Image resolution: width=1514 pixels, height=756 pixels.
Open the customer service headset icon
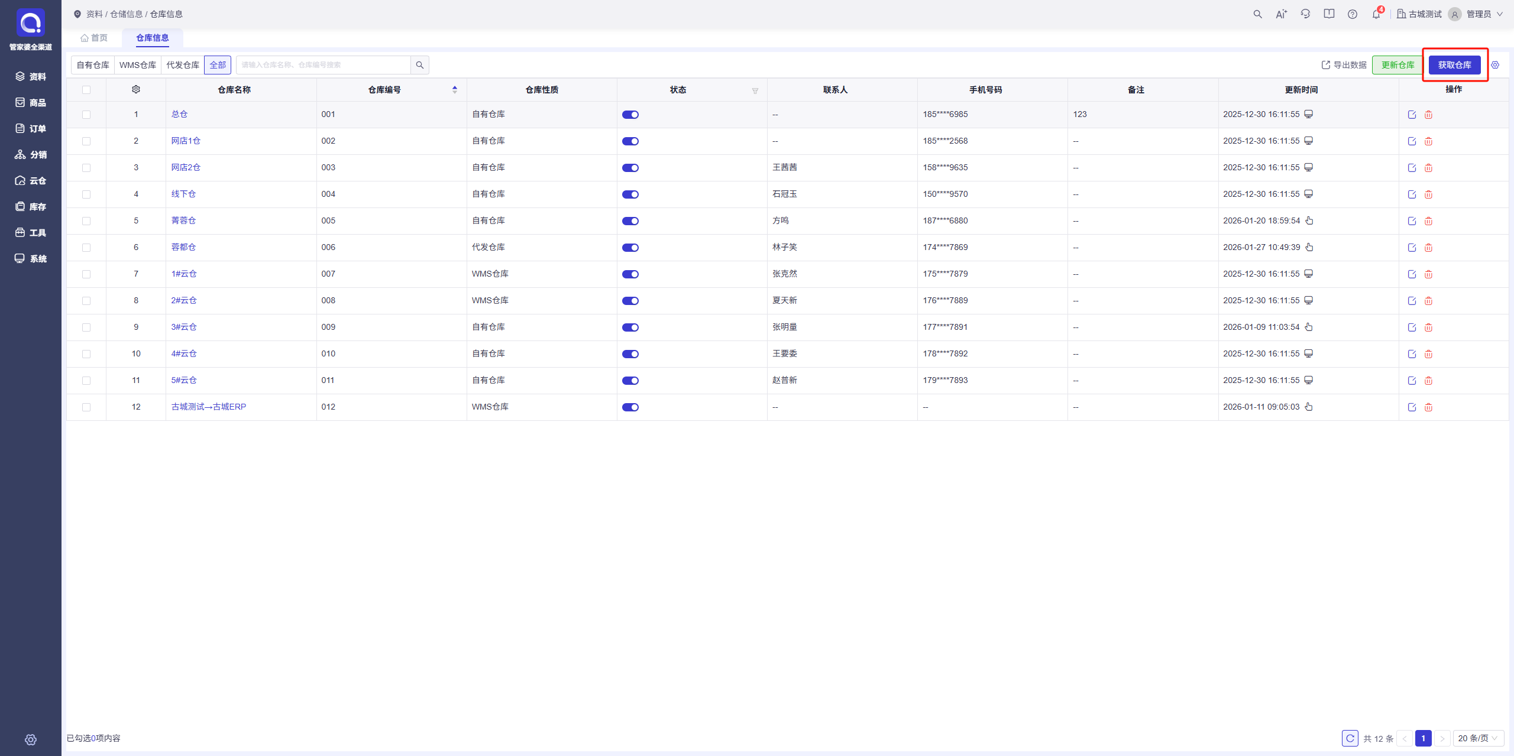pos(1305,14)
